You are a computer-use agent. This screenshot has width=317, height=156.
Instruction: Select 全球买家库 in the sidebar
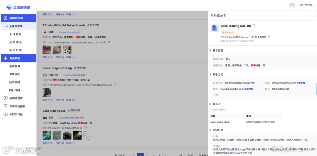click(x=16, y=26)
